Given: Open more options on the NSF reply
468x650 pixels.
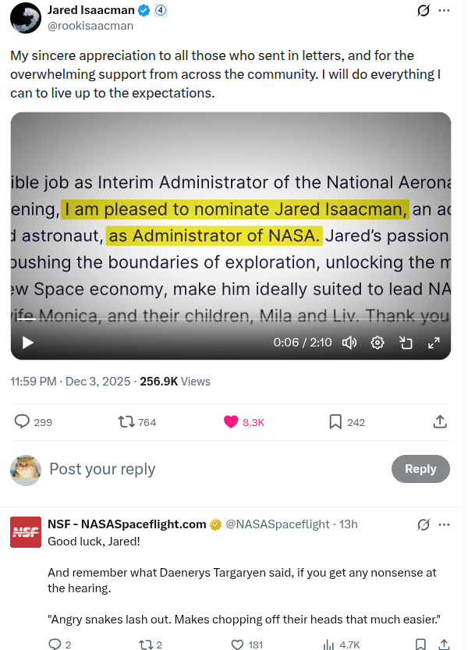Looking at the screenshot, I should [444, 525].
